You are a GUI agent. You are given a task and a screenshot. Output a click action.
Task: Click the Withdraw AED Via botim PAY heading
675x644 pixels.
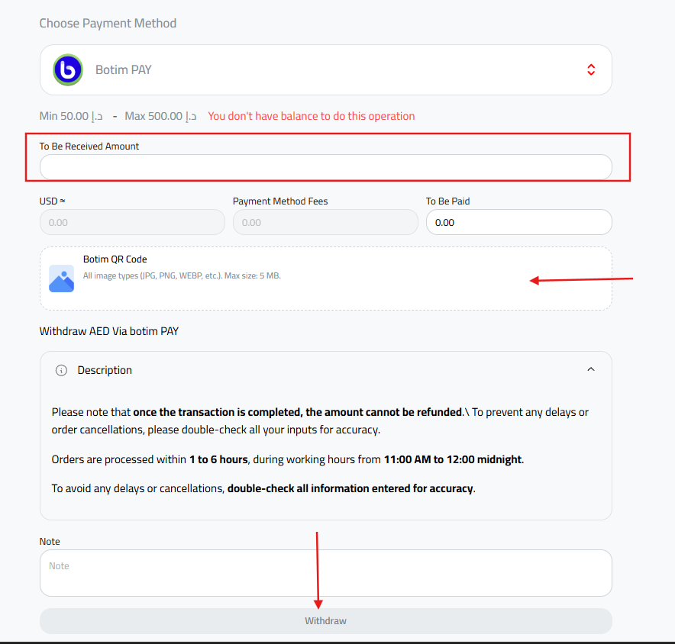click(109, 331)
